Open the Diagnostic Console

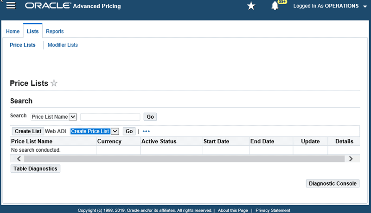333,183
